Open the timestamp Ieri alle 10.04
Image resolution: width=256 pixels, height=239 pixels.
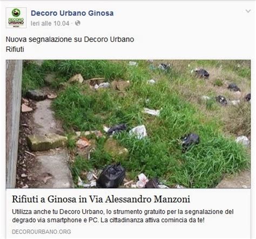tap(50, 23)
